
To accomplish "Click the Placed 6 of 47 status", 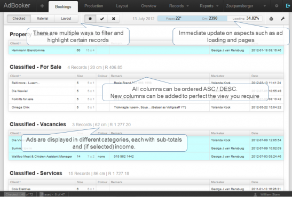I will pyautogui.click(x=53, y=194).
